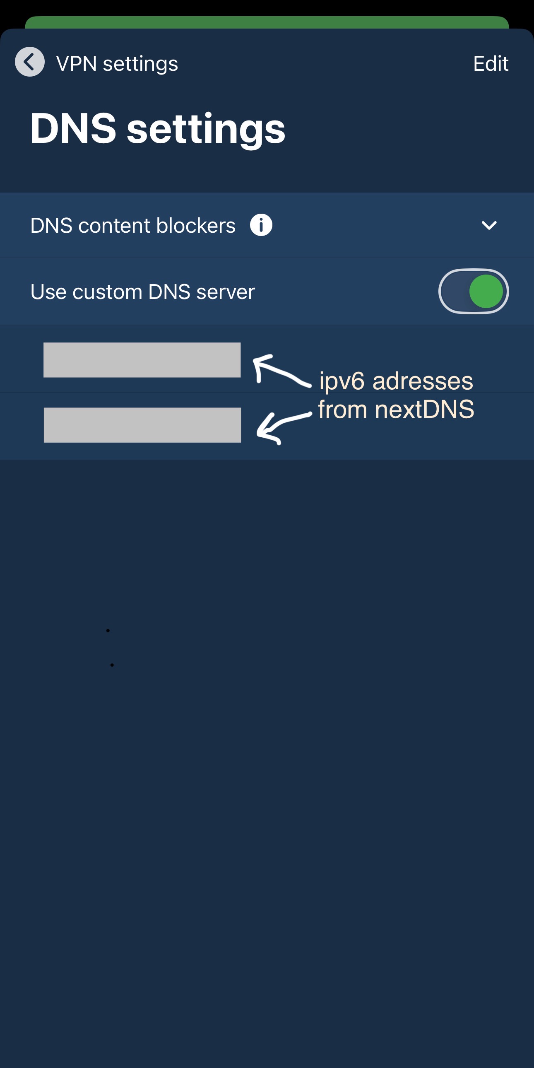This screenshot has height=1068, width=534.
Task: Open the DNS content blockers info icon
Action: (x=261, y=225)
